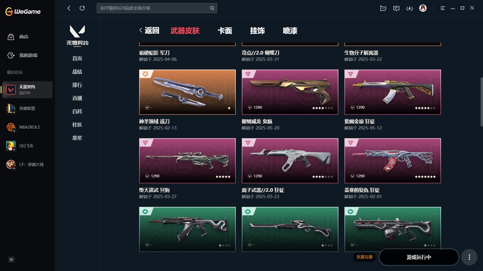Click the user avatar penguin icon
The height and width of the screenshot is (271, 483).
point(423,8)
